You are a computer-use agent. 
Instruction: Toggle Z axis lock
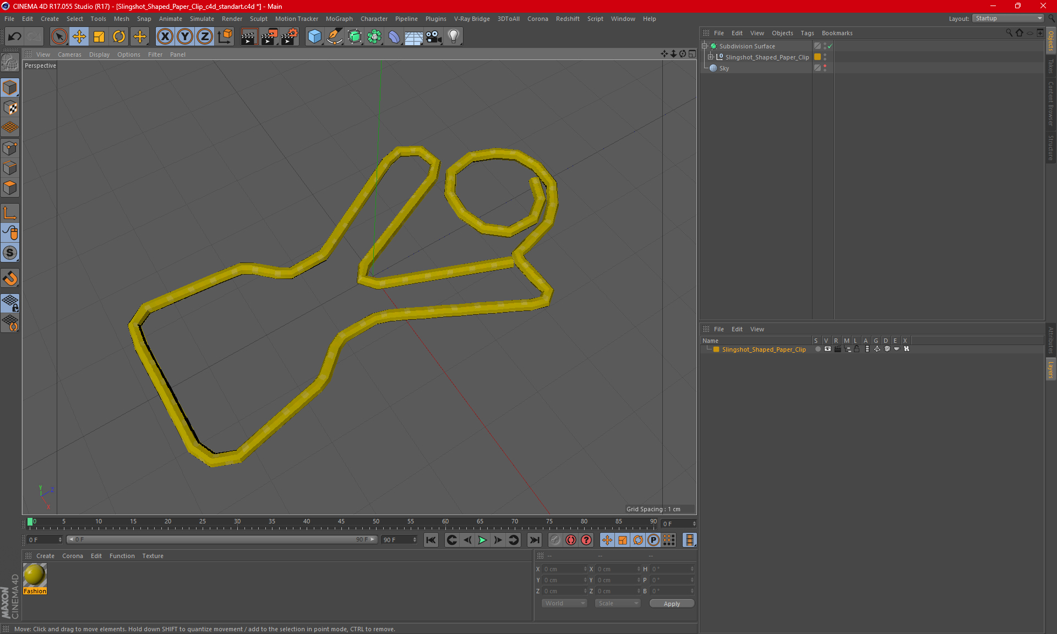click(x=205, y=36)
